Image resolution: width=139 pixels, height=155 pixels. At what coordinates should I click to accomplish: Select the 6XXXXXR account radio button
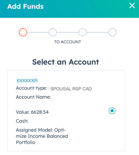point(112,111)
